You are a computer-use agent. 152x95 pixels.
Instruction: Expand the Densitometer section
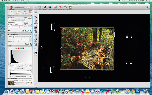[9, 33]
